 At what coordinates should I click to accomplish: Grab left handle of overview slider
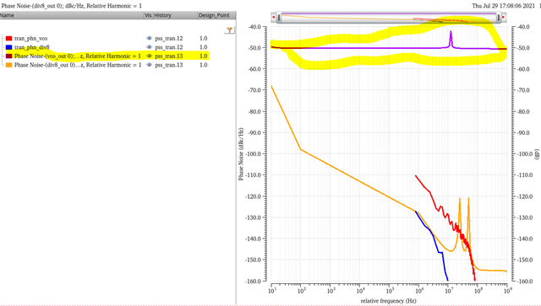(279, 17)
